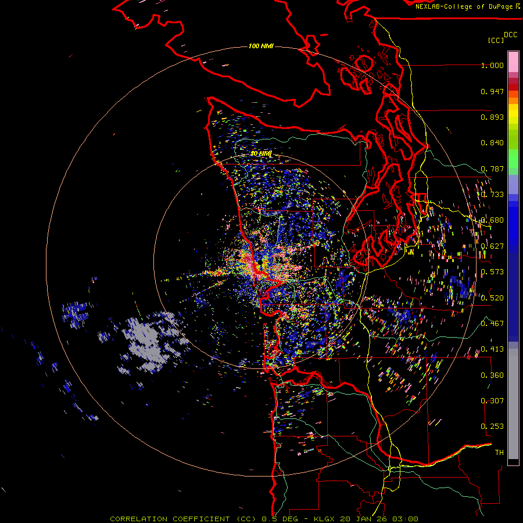The height and width of the screenshot is (523, 523).
Task: Select the 0.787 scale value
Action: (492, 169)
